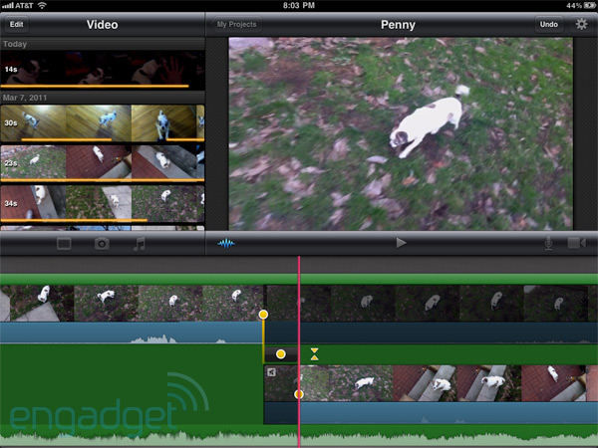Image resolution: width=598 pixels, height=448 pixels.
Task: Tap the microphone to record a voiceover
Action: coord(547,243)
